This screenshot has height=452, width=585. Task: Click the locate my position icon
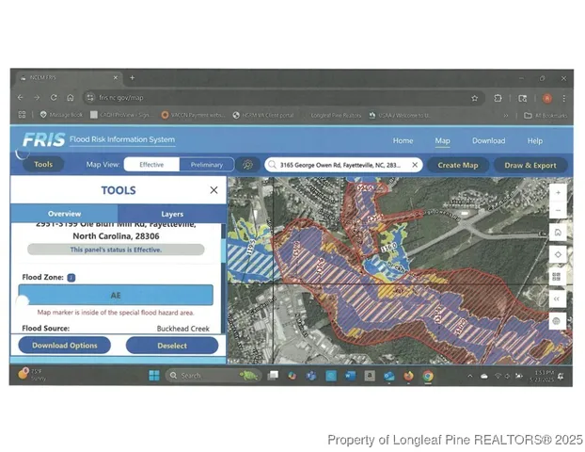pos(557,254)
